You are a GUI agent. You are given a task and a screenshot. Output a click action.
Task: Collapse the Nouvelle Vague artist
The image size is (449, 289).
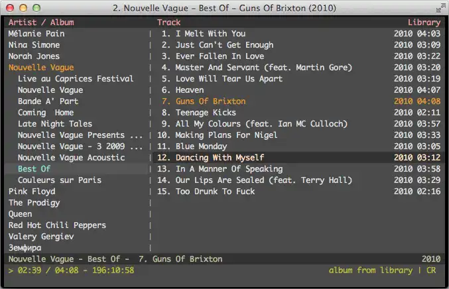point(41,68)
